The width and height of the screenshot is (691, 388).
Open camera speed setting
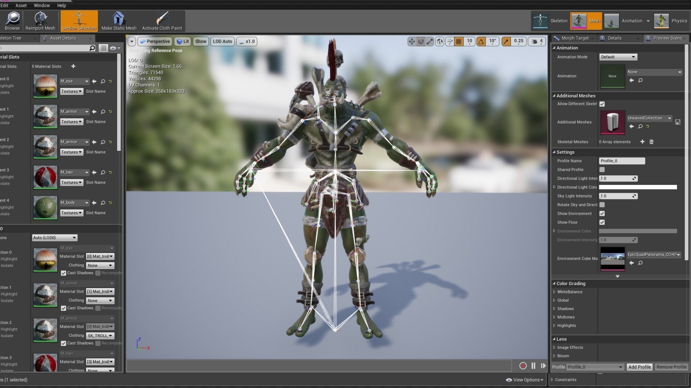[x=537, y=41]
